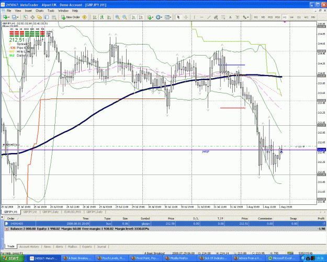Switch chart to M30 timeframe
This screenshot has width=327, height=262.
(x=277, y=17)
